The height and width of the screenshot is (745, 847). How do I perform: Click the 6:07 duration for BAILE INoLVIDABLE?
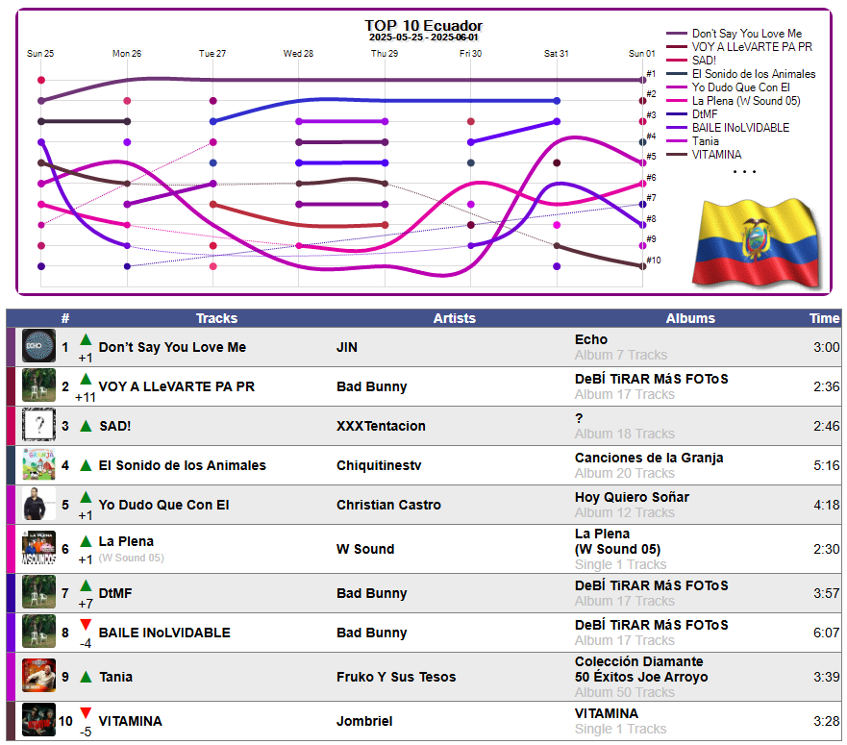(x=827, y=633)
